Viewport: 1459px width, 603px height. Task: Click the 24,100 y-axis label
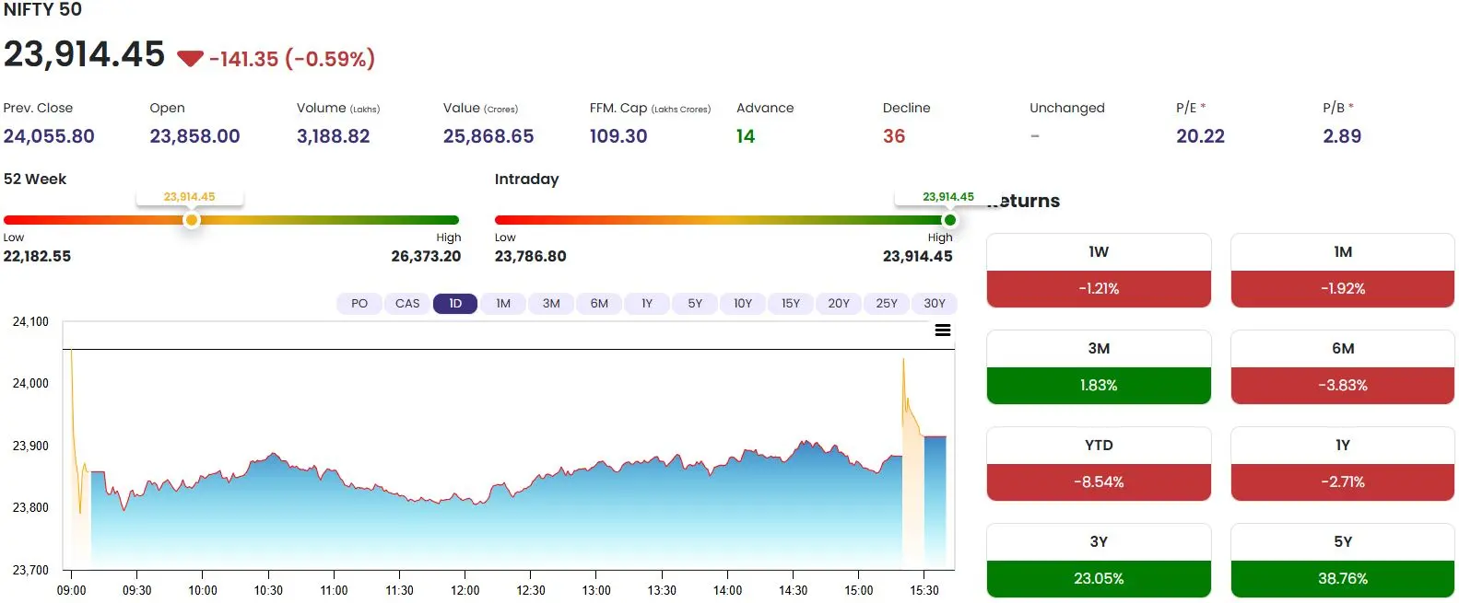pyautogui.click(x=30, y=322)
